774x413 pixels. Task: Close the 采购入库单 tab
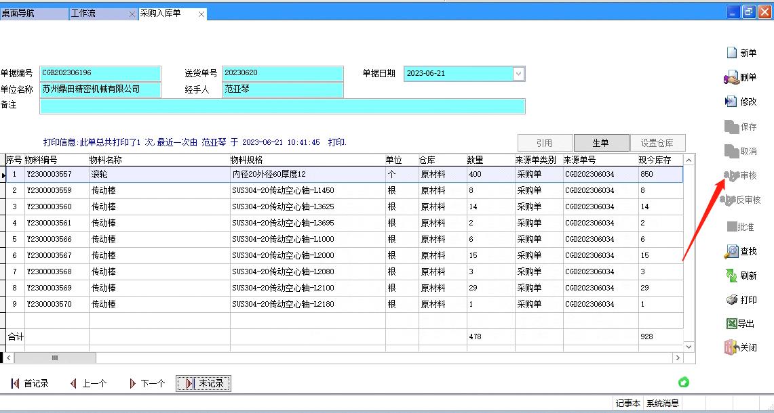tap(201, 14)
